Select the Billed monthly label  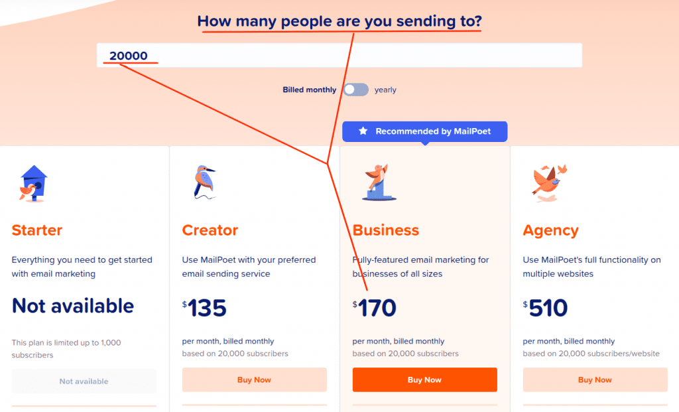coord(309,90)
